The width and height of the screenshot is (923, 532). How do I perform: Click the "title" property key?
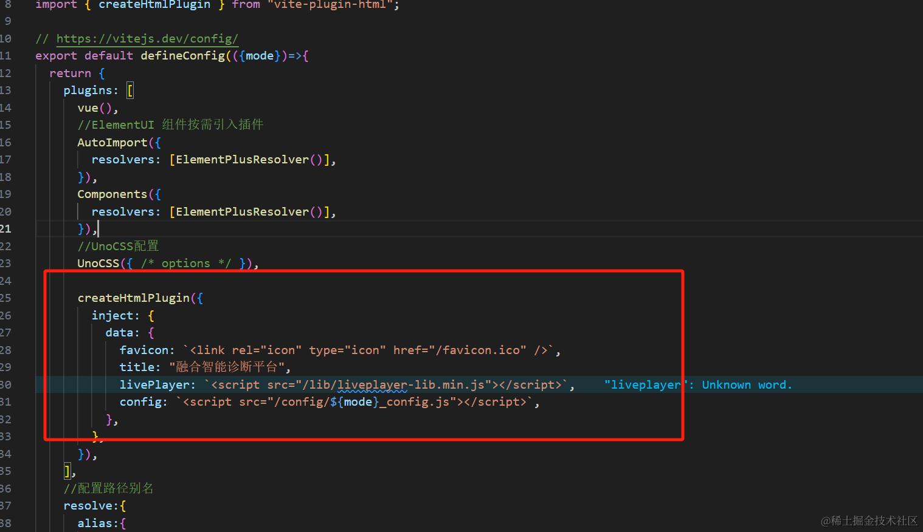coord(137,367)
